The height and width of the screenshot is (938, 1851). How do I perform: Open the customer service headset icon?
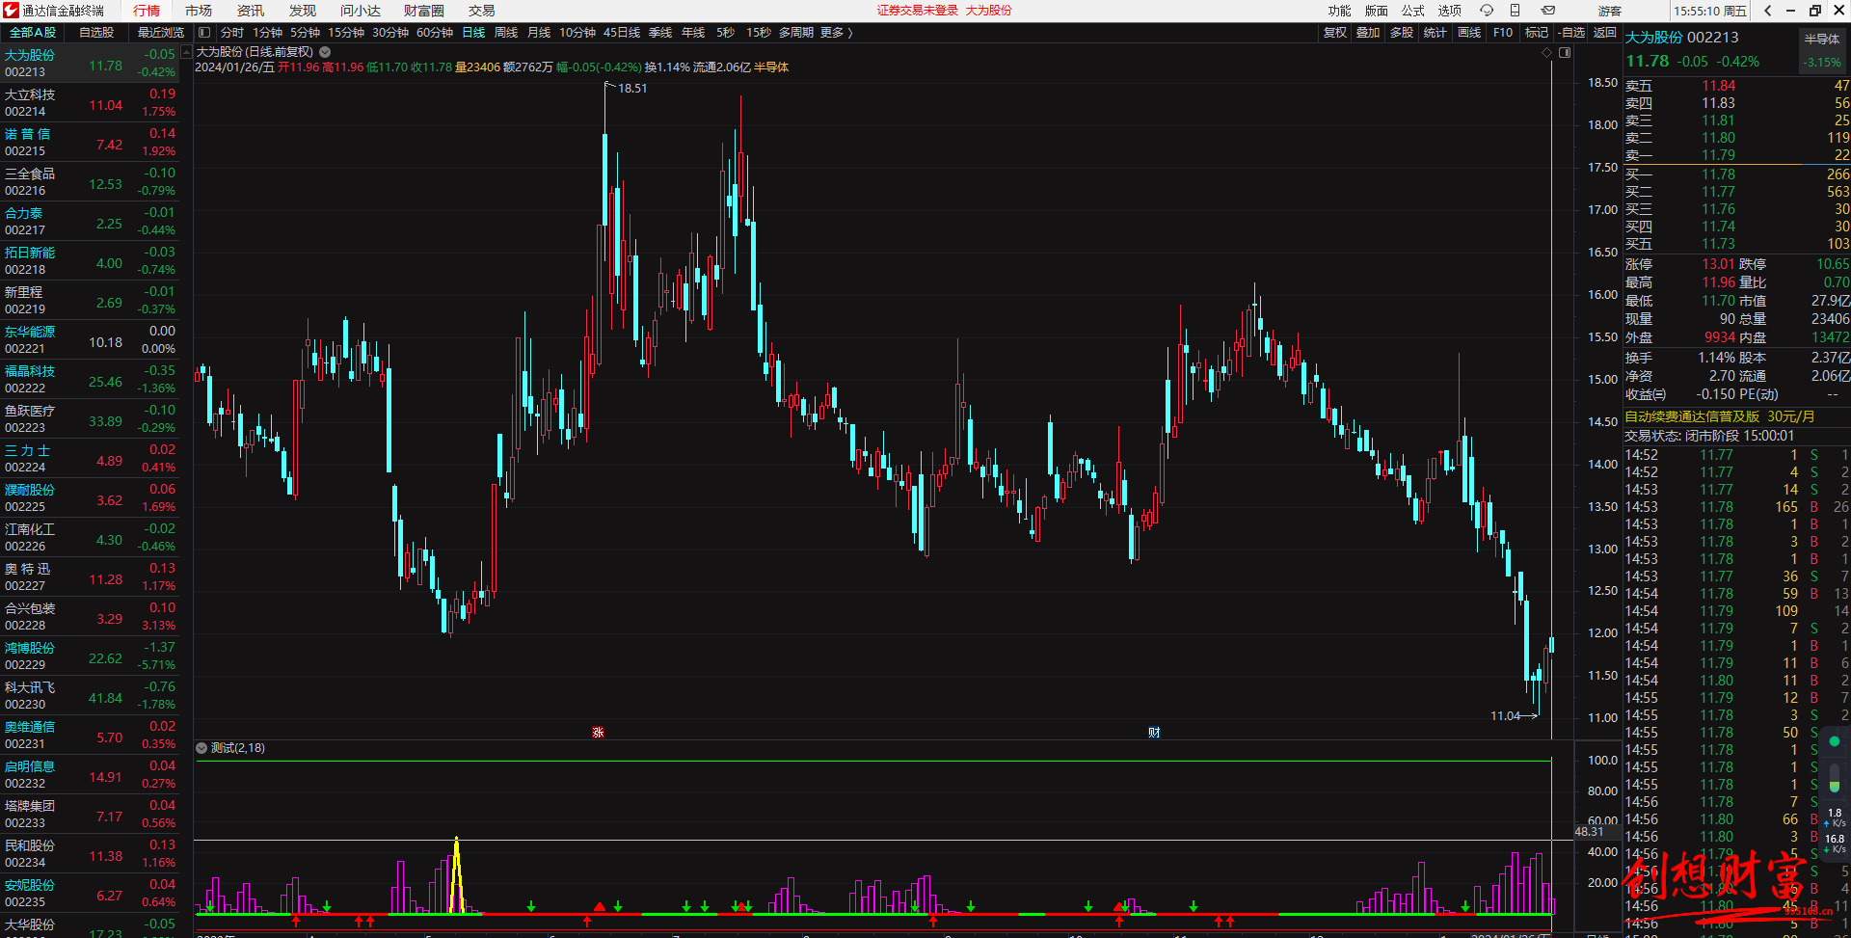coord(1487,11)
